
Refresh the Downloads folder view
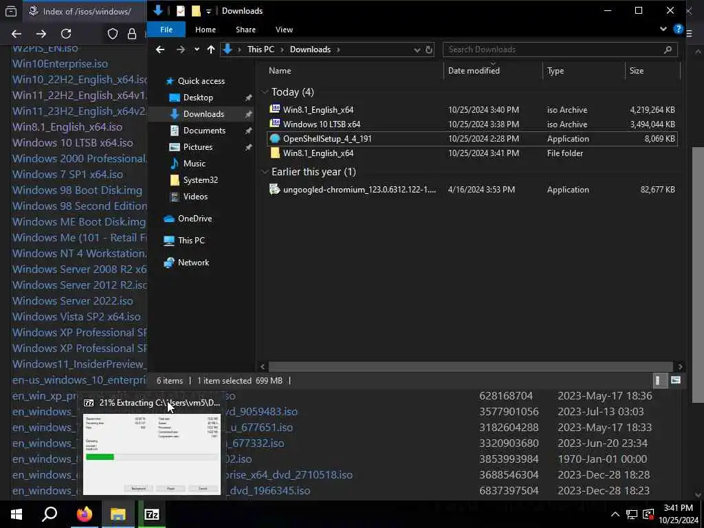[x=429, y=49]
